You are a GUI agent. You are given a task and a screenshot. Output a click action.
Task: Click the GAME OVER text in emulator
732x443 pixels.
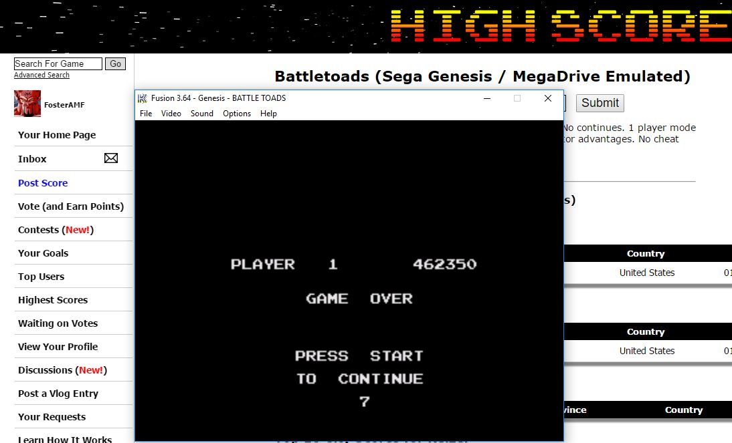(x=359, y=299)
